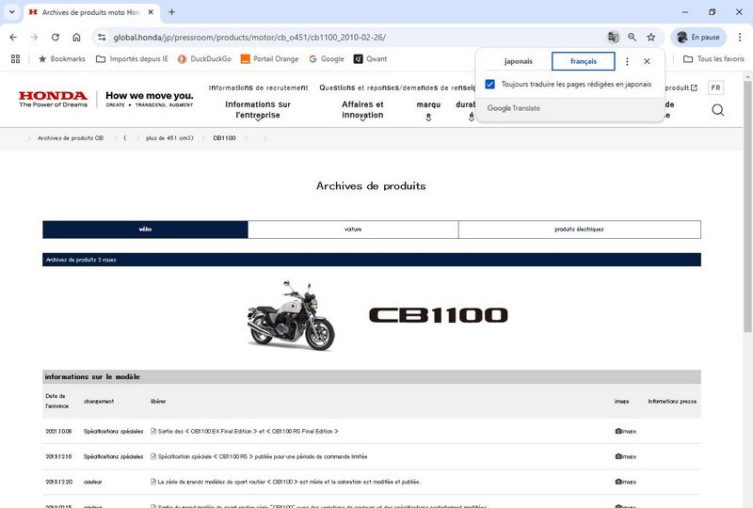753x508 pixels.
Task: Expand Informations sur l'entreprise menu
Action: click(x=258, y=110)
